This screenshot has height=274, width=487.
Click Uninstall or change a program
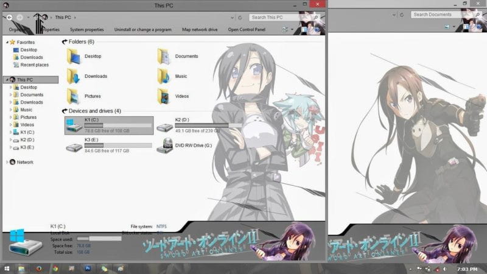[143, 29]
